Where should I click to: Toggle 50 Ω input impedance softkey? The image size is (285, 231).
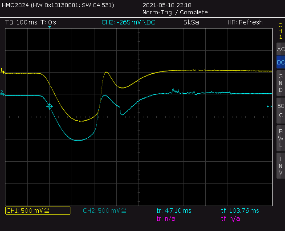[281, 111]
